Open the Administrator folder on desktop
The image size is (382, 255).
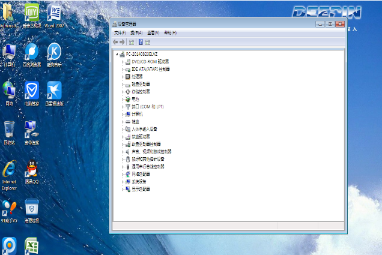(9, 15)
